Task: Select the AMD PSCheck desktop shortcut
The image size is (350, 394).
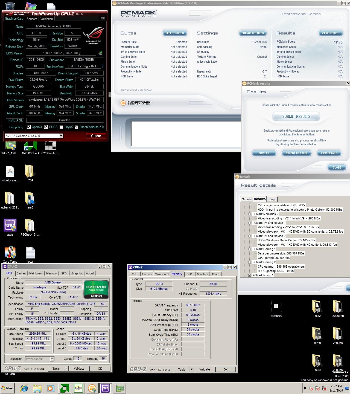Action: click(30, 148)
